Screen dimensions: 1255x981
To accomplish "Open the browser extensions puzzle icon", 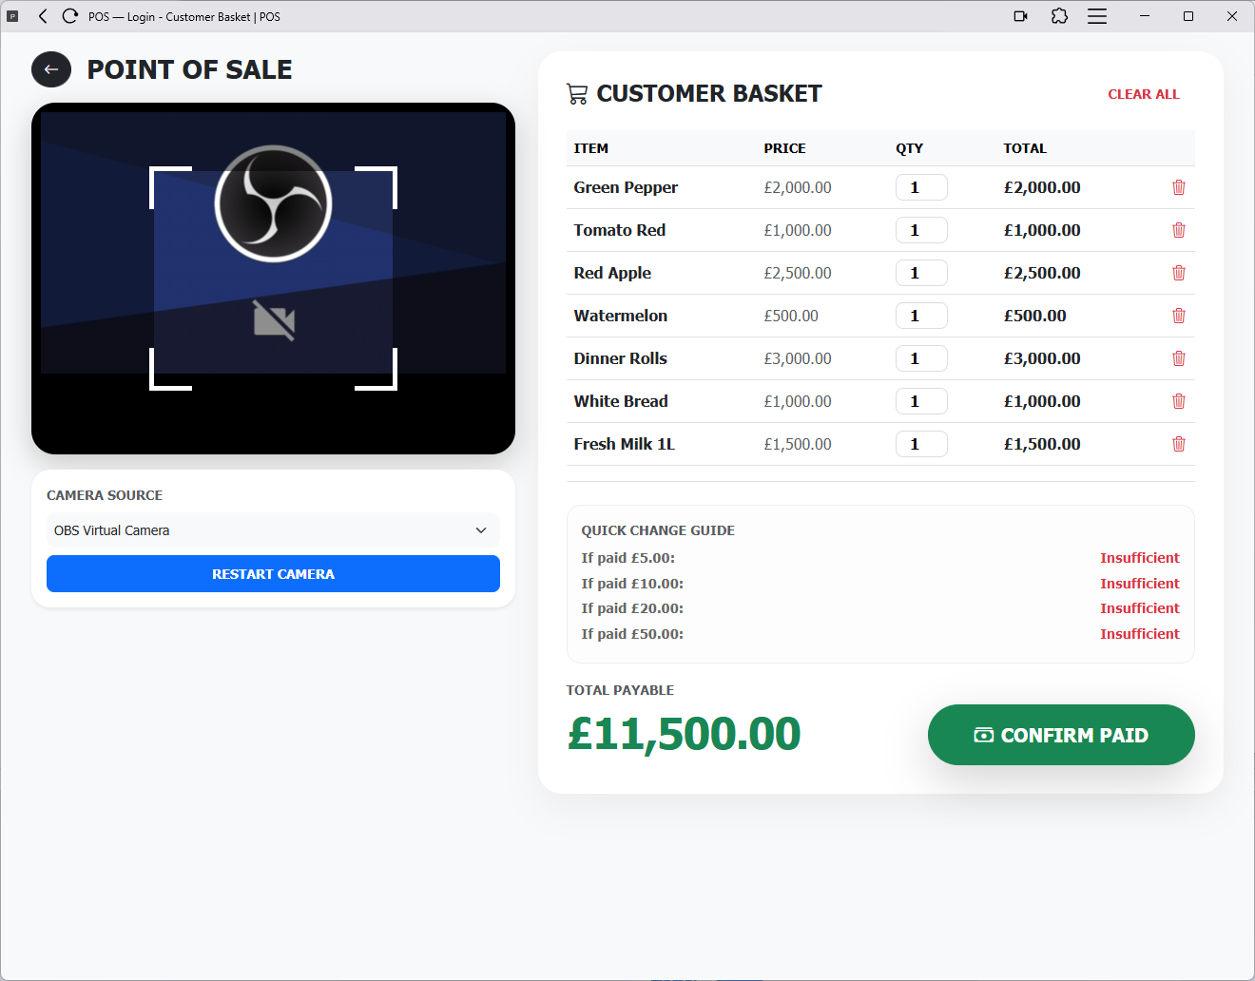I will [1059, 16].
